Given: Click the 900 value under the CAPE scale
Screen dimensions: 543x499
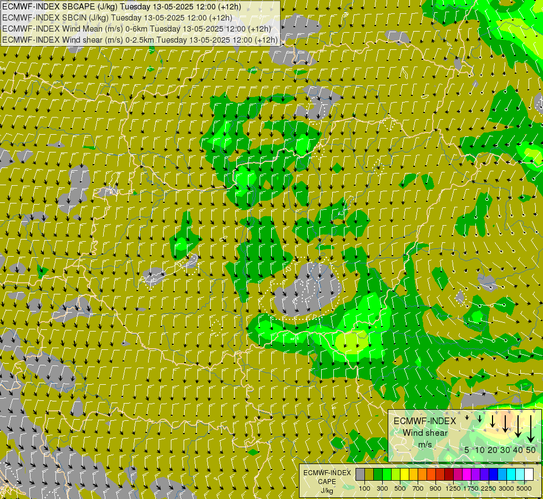Looking at the screenshot, I should click(x=435, y=488).
